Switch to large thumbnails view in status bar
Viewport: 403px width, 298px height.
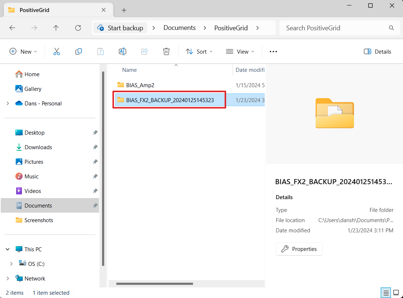(396, 293)
